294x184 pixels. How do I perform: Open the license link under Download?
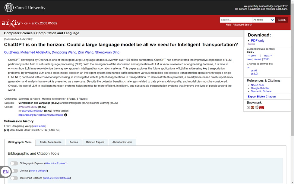[x=251, y=44]
